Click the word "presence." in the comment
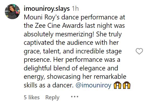149x102 pixels. tap(37, 60)
